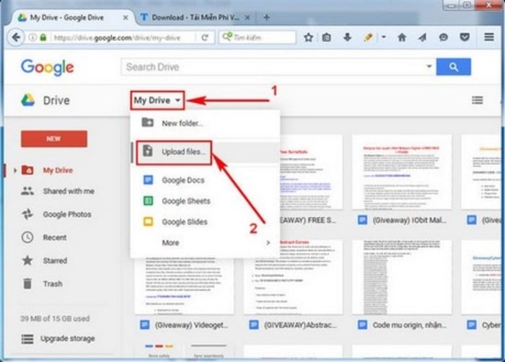Open the bookmarks library clipboard icon
This screenshot has height=362, width=505.
[x=326, y=37]
